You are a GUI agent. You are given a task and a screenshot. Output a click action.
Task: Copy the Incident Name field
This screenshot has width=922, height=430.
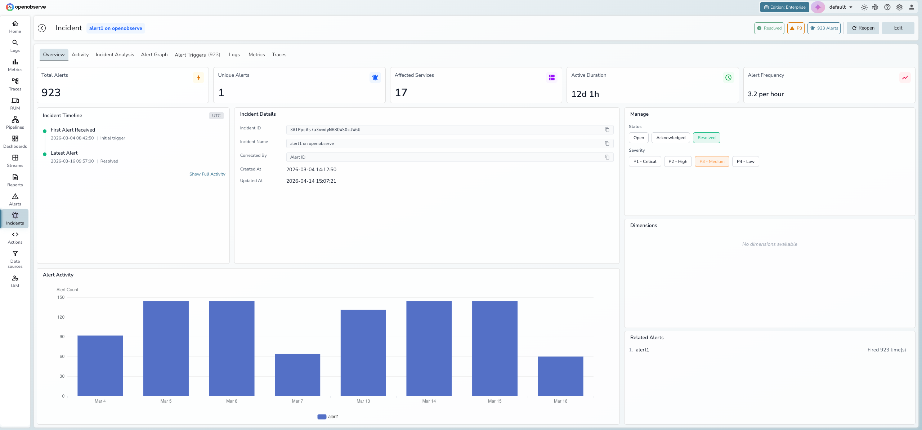click(x=607, y=143)
